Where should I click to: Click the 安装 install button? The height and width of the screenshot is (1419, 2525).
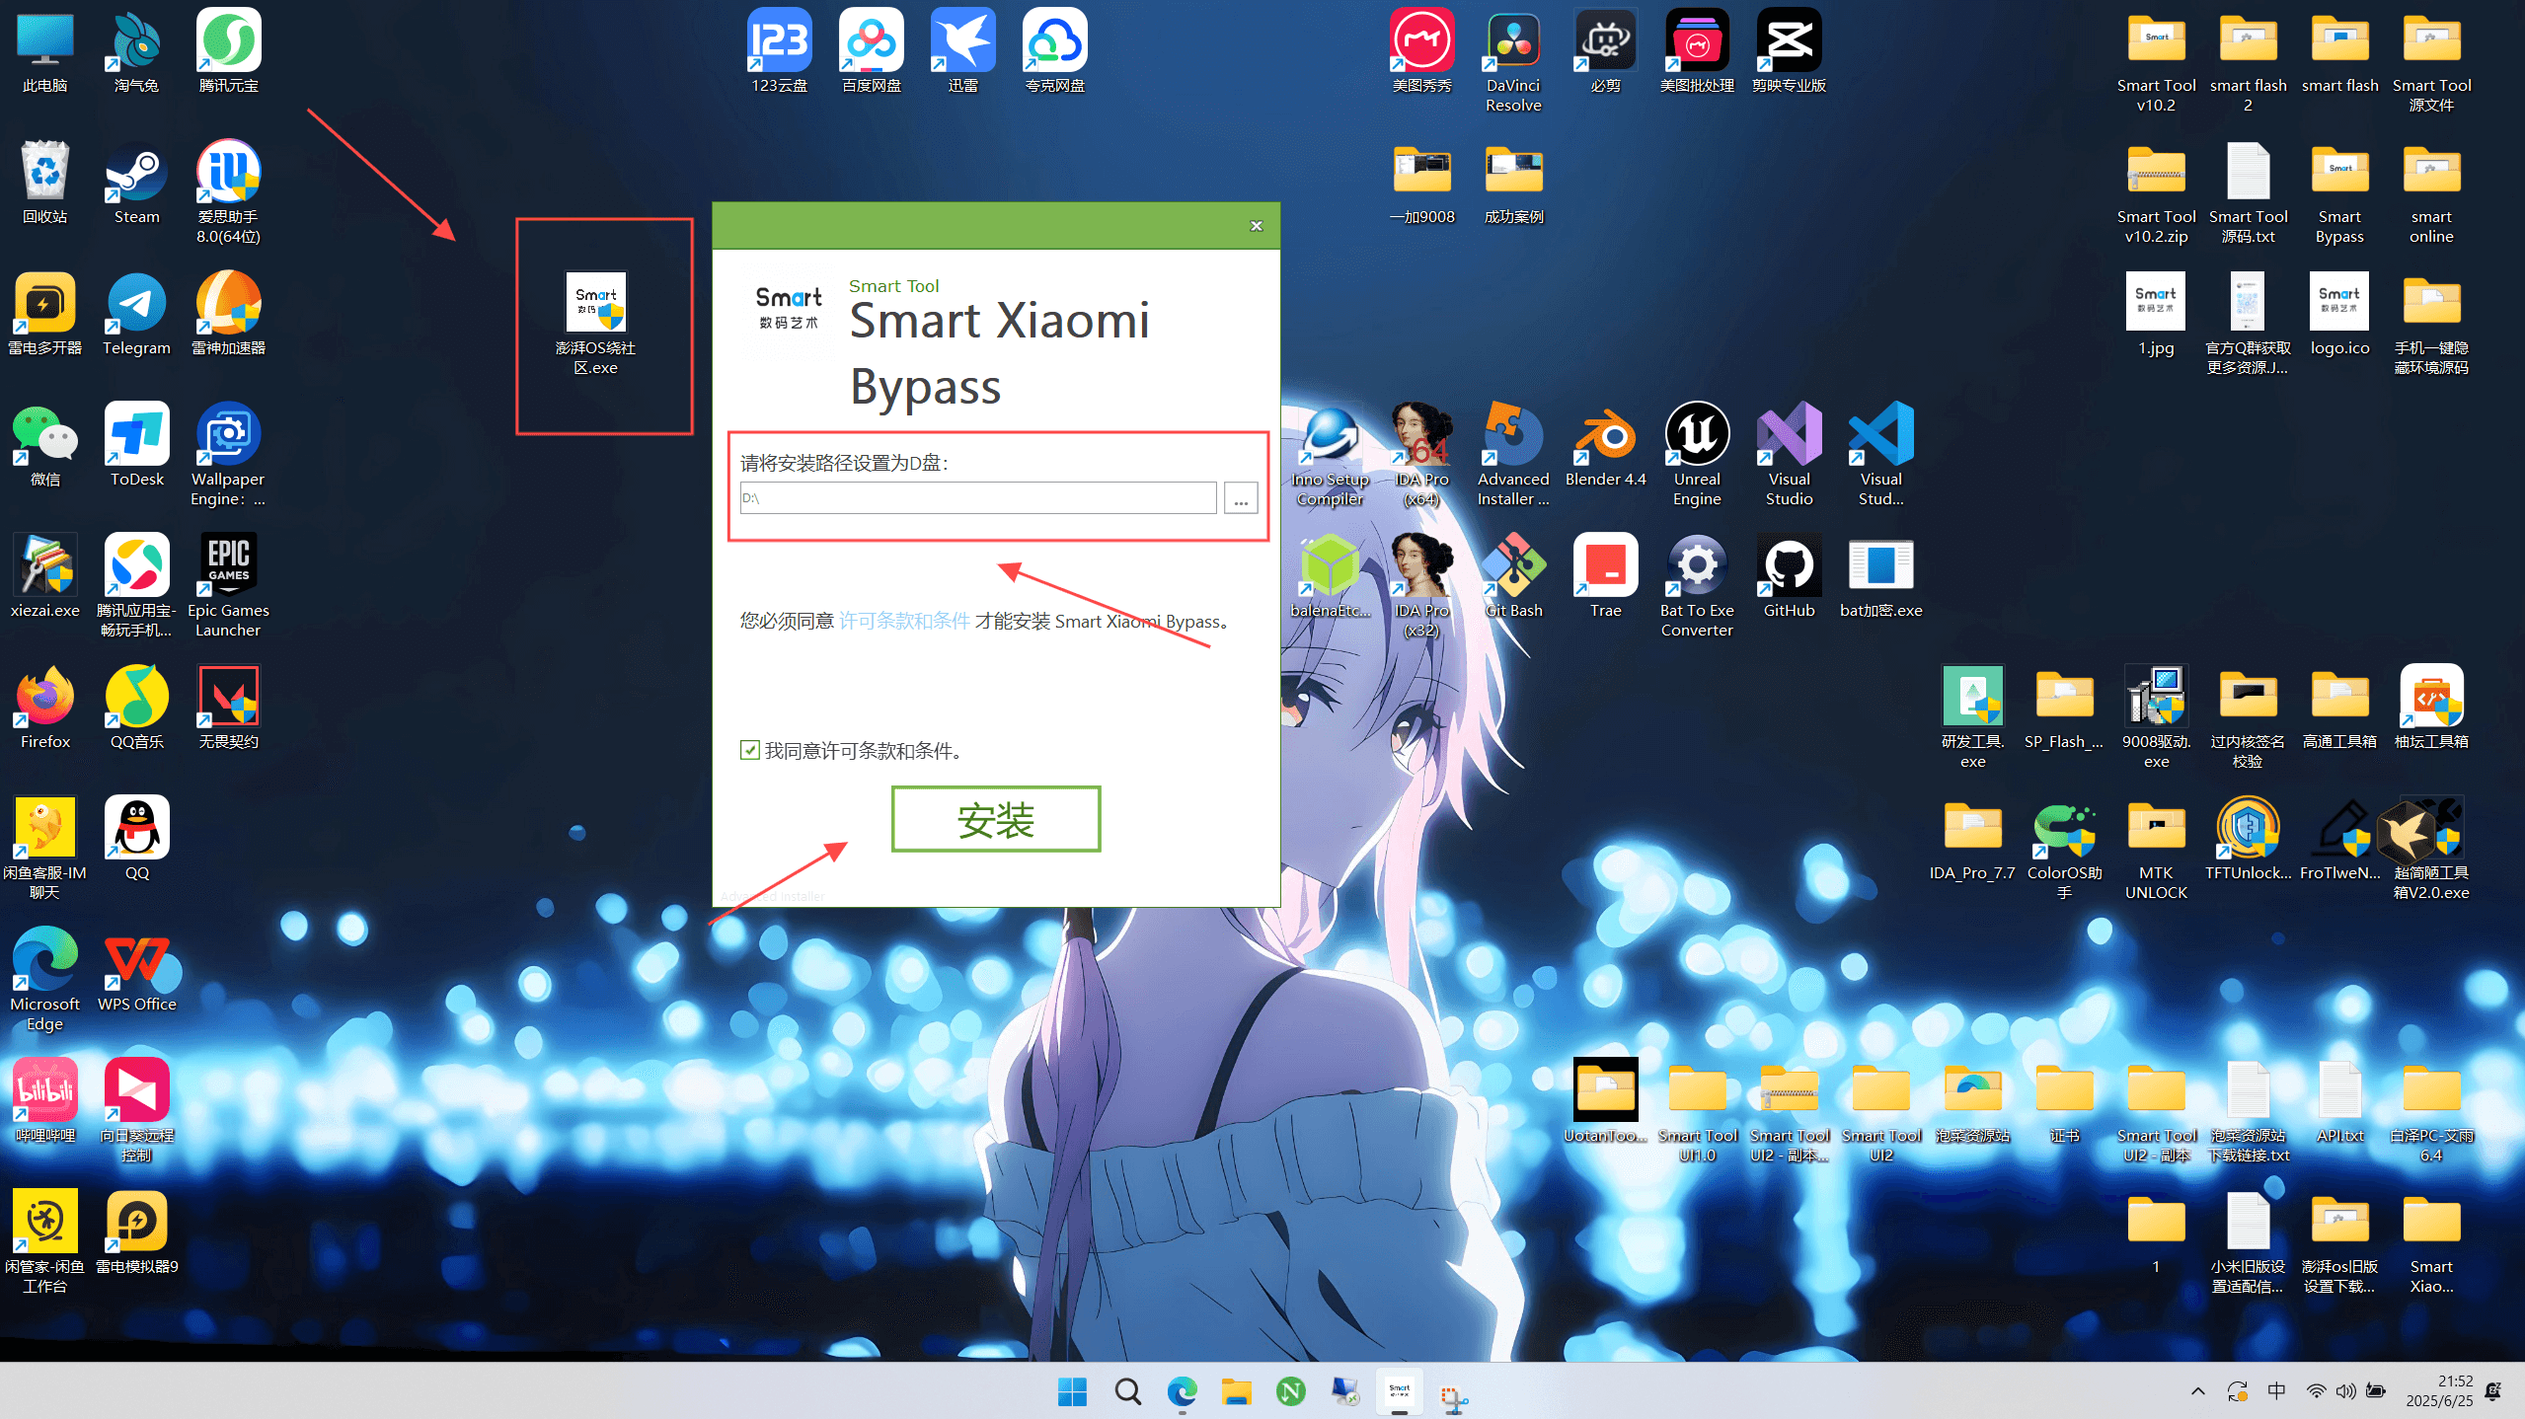tap(995, 819)
